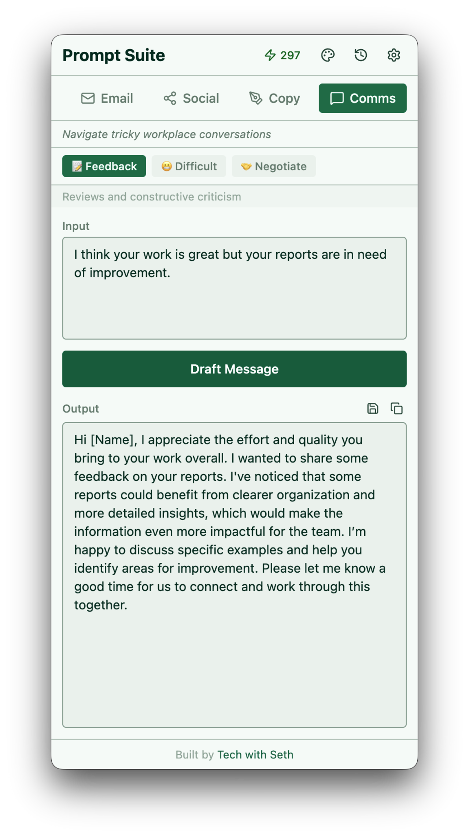This screenshot has width=469, height=837.
Task: Switch to the Negotiate chip
Action: (x=274, y=166)
